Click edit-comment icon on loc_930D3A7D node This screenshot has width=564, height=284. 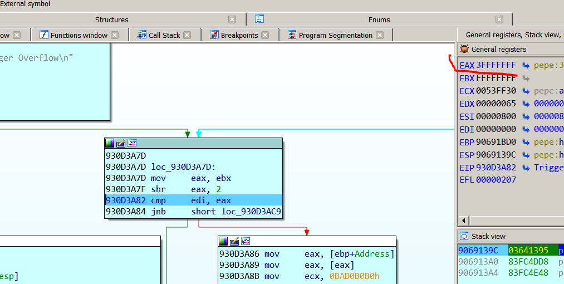click(121, 143)
